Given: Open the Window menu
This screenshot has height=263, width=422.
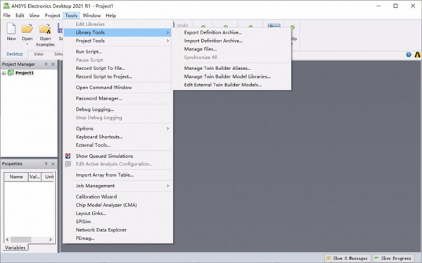Looking at the screenshot, I should point(91,15).
